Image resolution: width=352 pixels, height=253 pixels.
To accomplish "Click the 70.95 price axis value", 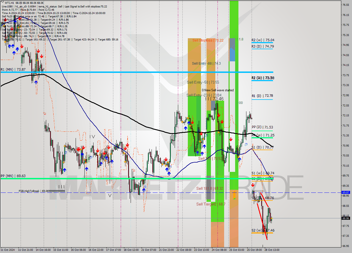I will pos(346,145).
